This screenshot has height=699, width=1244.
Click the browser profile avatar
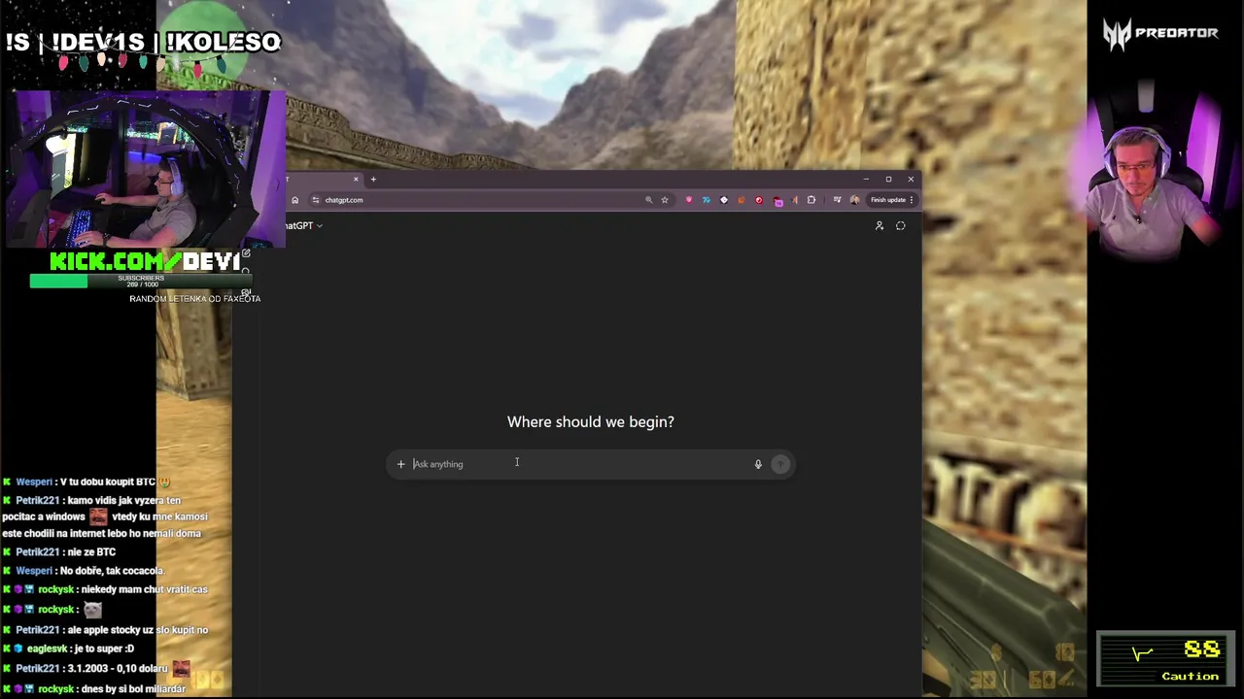click(854, 200)
